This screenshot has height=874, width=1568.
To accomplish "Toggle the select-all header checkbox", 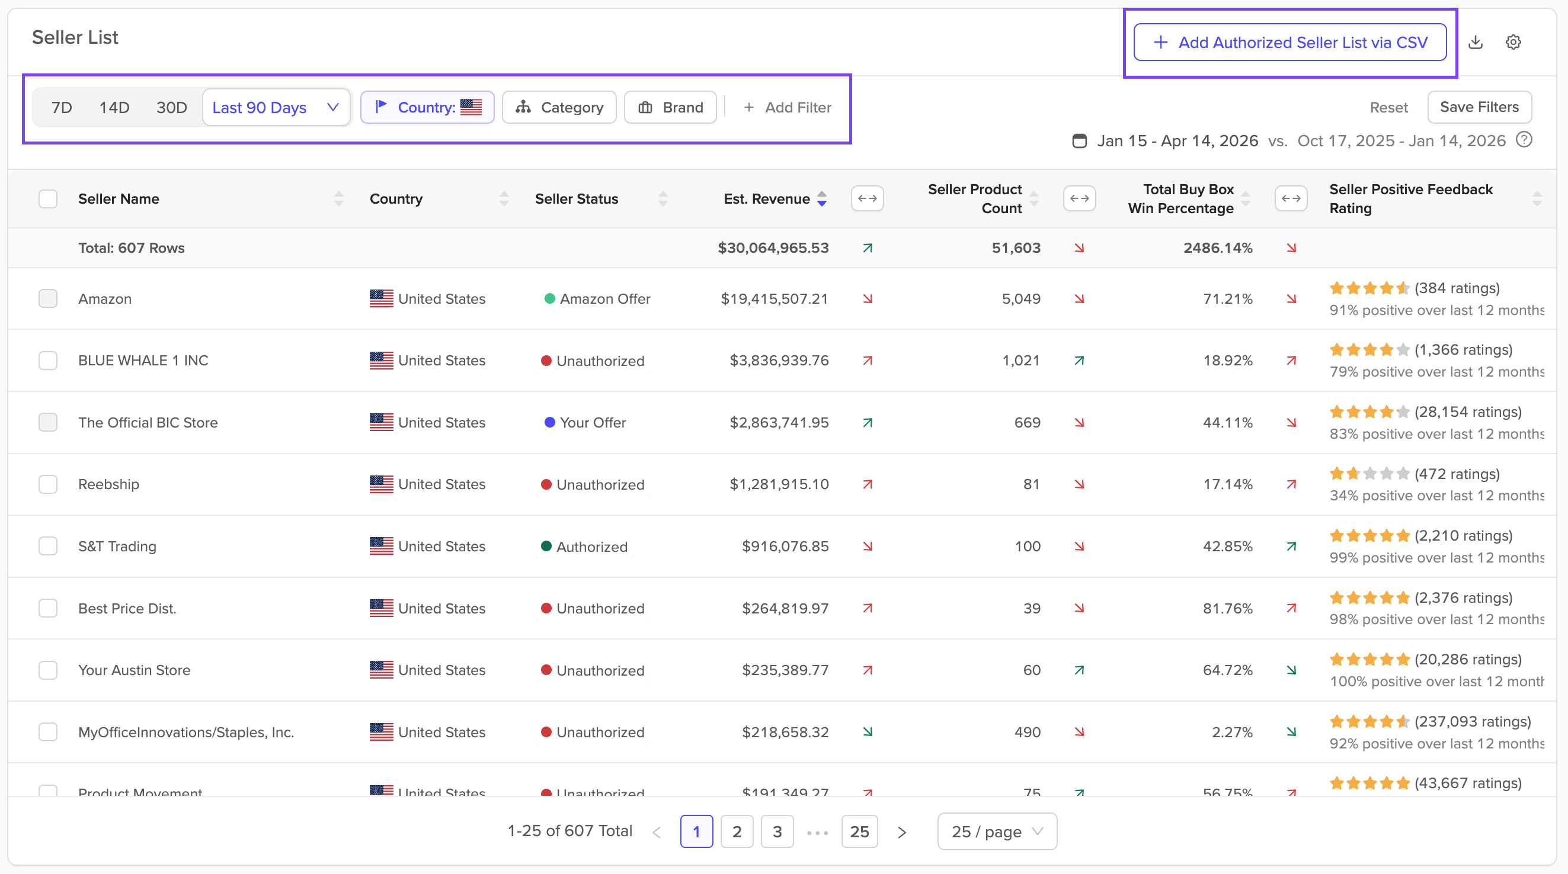I will (x=48, y=198).
